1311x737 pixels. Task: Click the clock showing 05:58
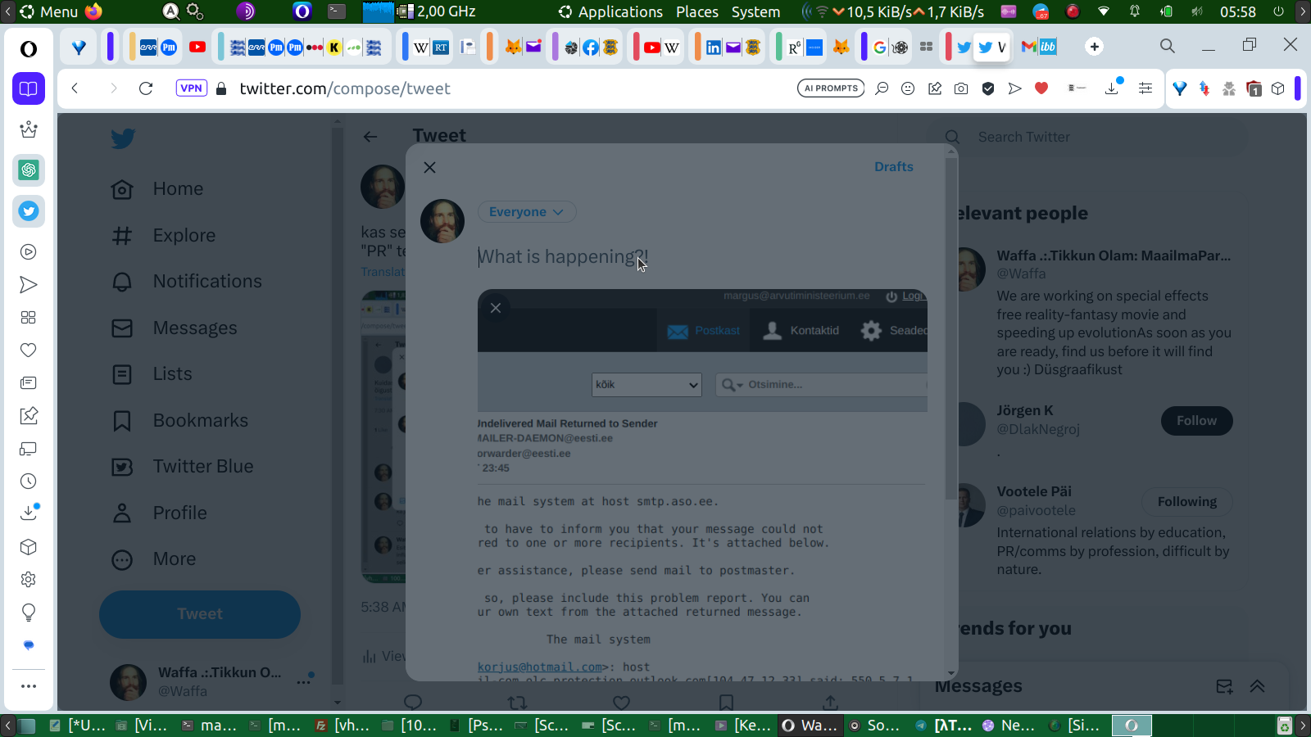pyautogui.click(x=1237, y=11)
